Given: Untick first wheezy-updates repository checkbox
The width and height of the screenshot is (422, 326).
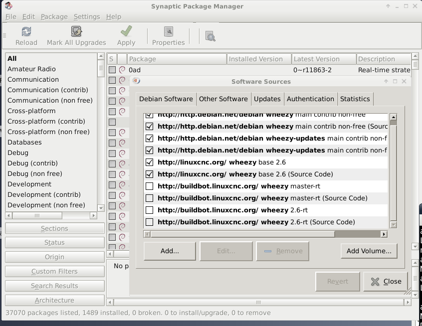Looking at the screenshot, I should tap(149, 138).
